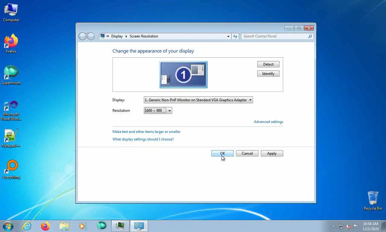386x232 pixels.
Task: Launch Notepad++ from the desktop
Action: tap(11, 138)
